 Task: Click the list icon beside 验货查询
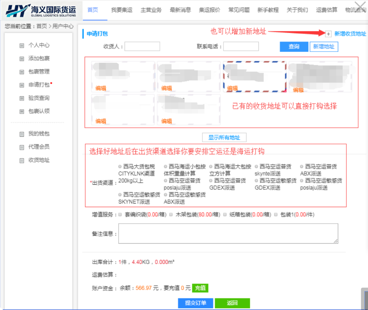coord(22,98)
